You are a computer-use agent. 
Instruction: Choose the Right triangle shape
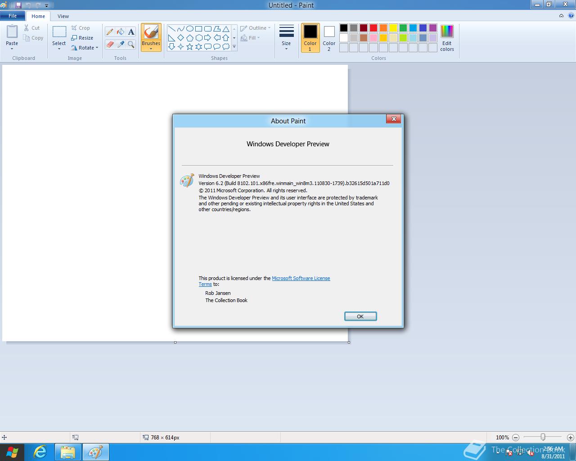coord(171,38)
